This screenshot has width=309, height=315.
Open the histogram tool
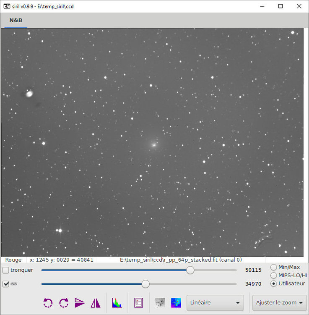(117, 302)
